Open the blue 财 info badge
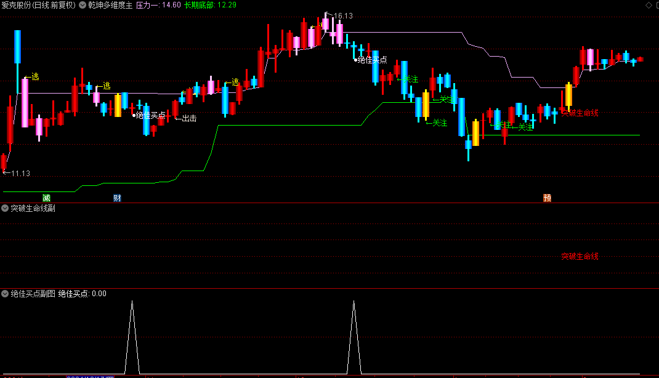This screenshot has width=659, height=378. 117,198
